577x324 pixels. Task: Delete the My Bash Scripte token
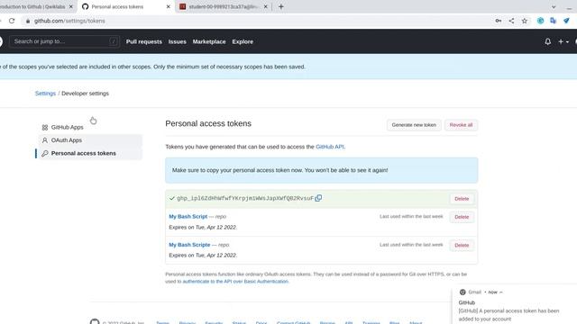point(462,245)
